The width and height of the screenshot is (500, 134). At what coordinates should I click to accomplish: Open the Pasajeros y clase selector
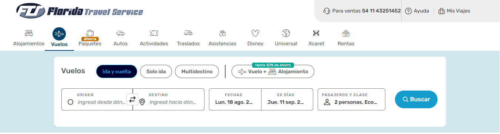coord(351,99)
